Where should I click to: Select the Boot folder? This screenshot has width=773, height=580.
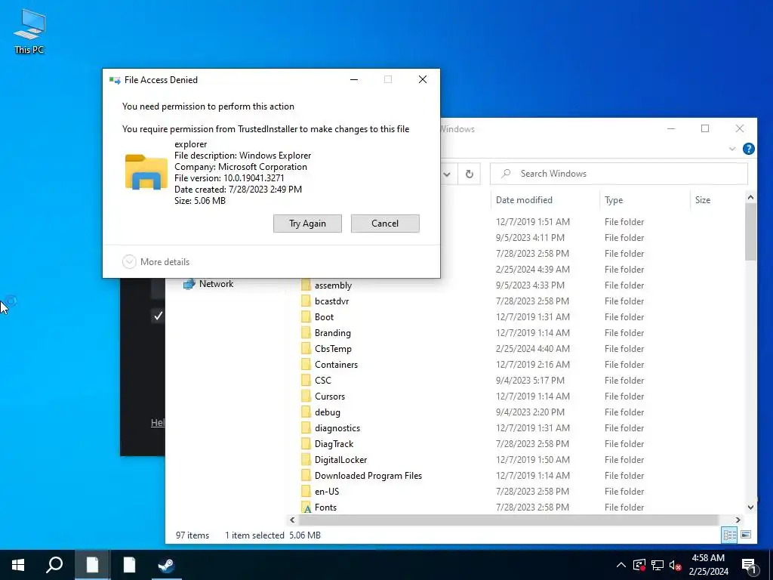point(324,317)
